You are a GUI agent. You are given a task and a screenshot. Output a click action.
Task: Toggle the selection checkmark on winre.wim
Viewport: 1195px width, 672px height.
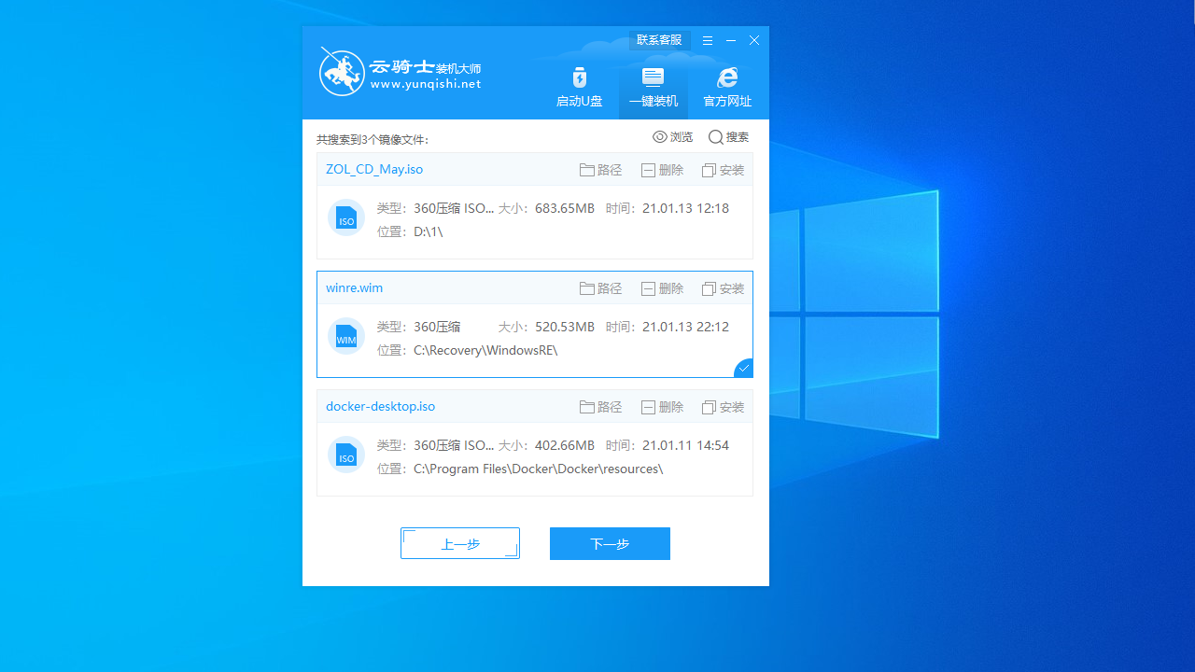click(x=742, y=367)
